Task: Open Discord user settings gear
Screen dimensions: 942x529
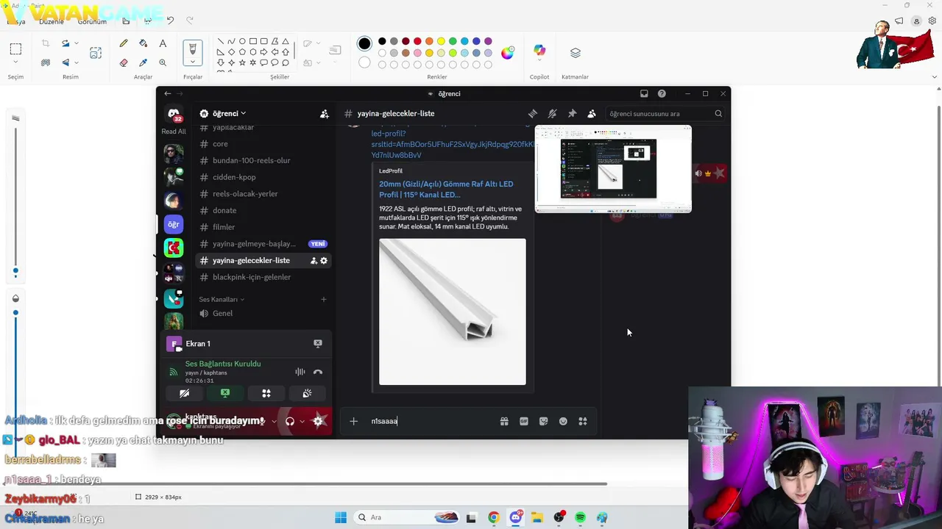Action: (319, 421)
